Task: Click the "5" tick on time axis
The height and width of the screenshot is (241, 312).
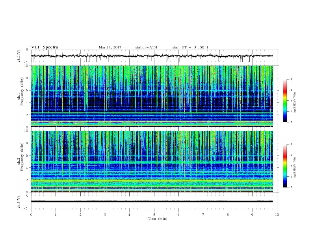Action: tap(154, 215)
